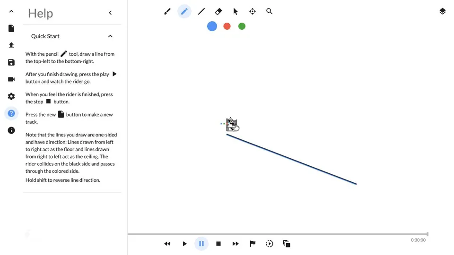Image resolution: width=454 pixels, height=255 pixels.
Task: Pick the blue line color
Action: click(x=212, y=26)
